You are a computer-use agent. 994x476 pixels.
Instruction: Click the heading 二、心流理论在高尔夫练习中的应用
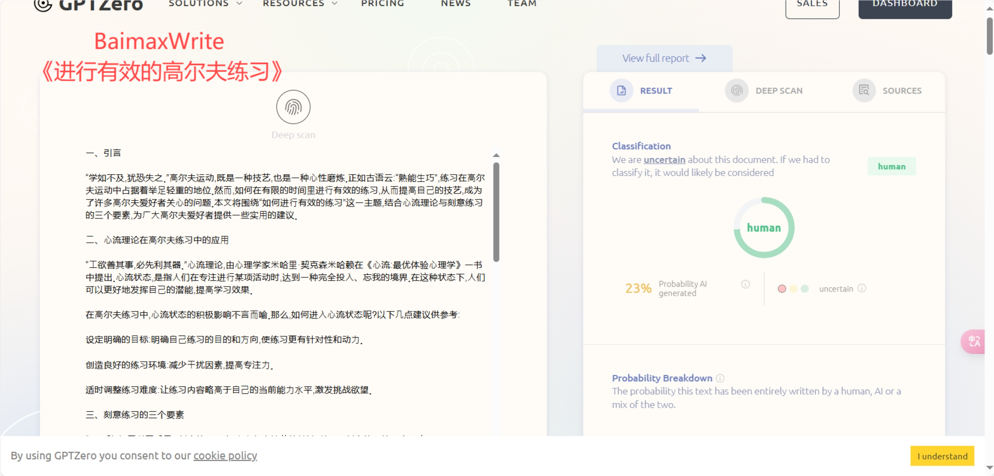tap(157, 240)
